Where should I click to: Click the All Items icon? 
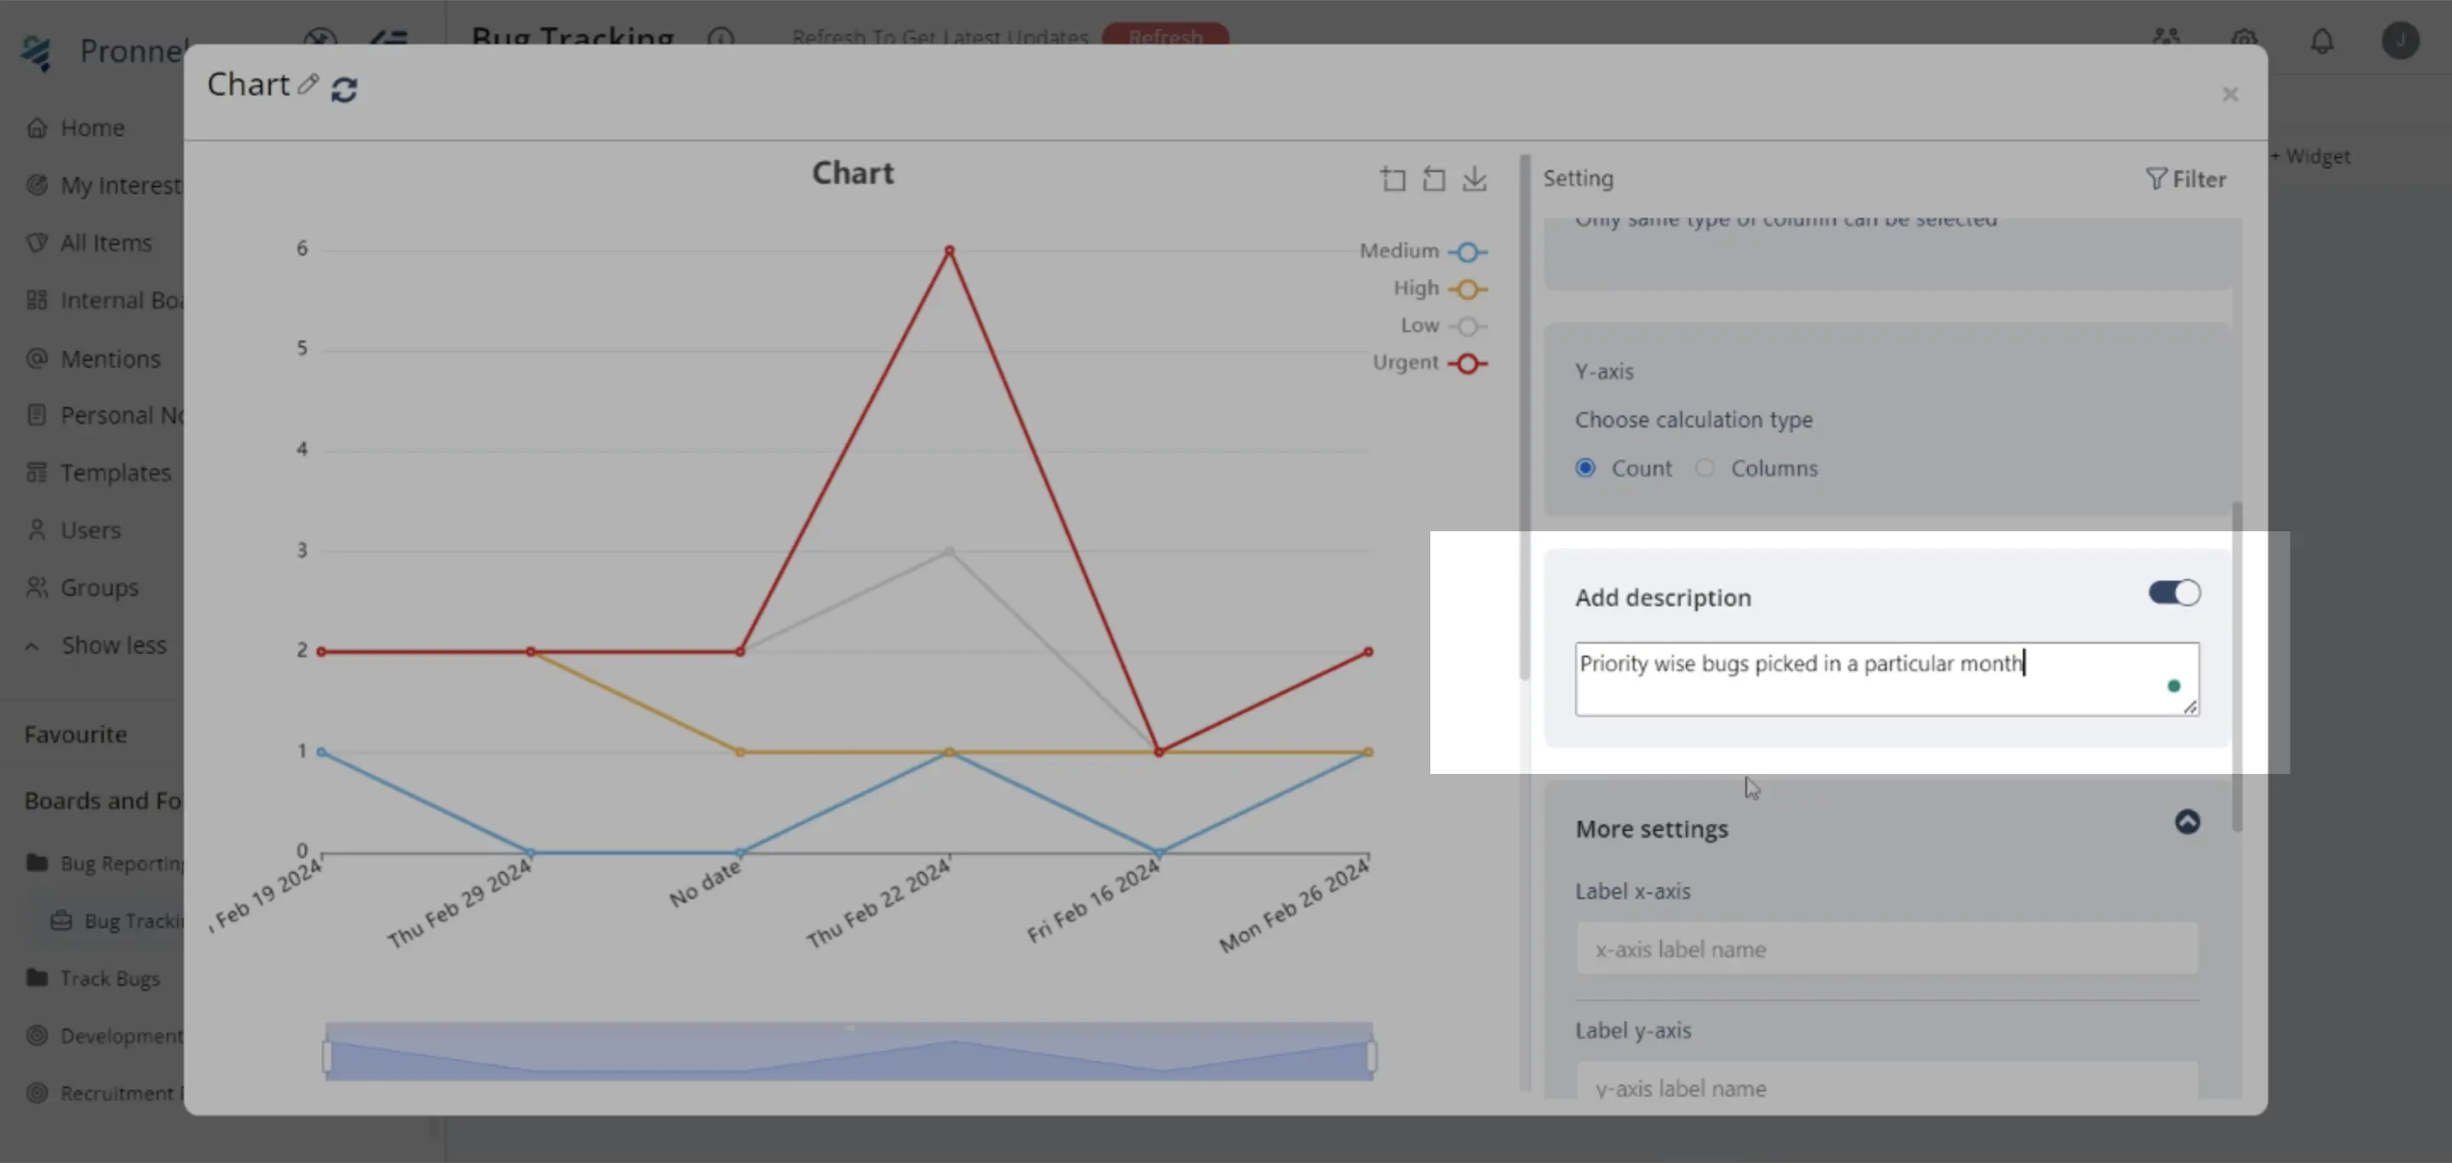coord(36,243)
